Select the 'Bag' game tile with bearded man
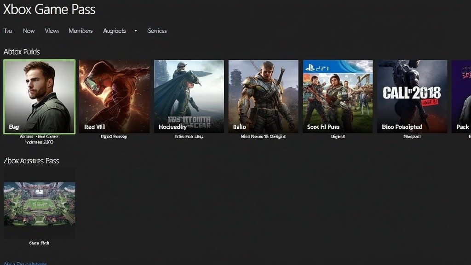This screenshot has height=265, width=471. click(x=40, y=97)
